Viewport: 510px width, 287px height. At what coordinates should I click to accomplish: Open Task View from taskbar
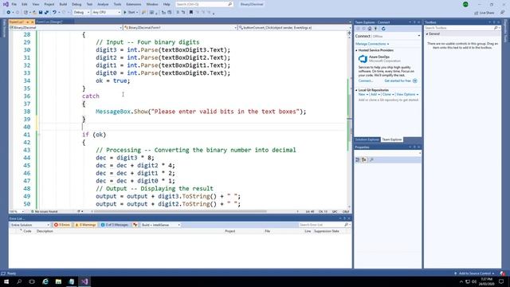click(32, 281)
